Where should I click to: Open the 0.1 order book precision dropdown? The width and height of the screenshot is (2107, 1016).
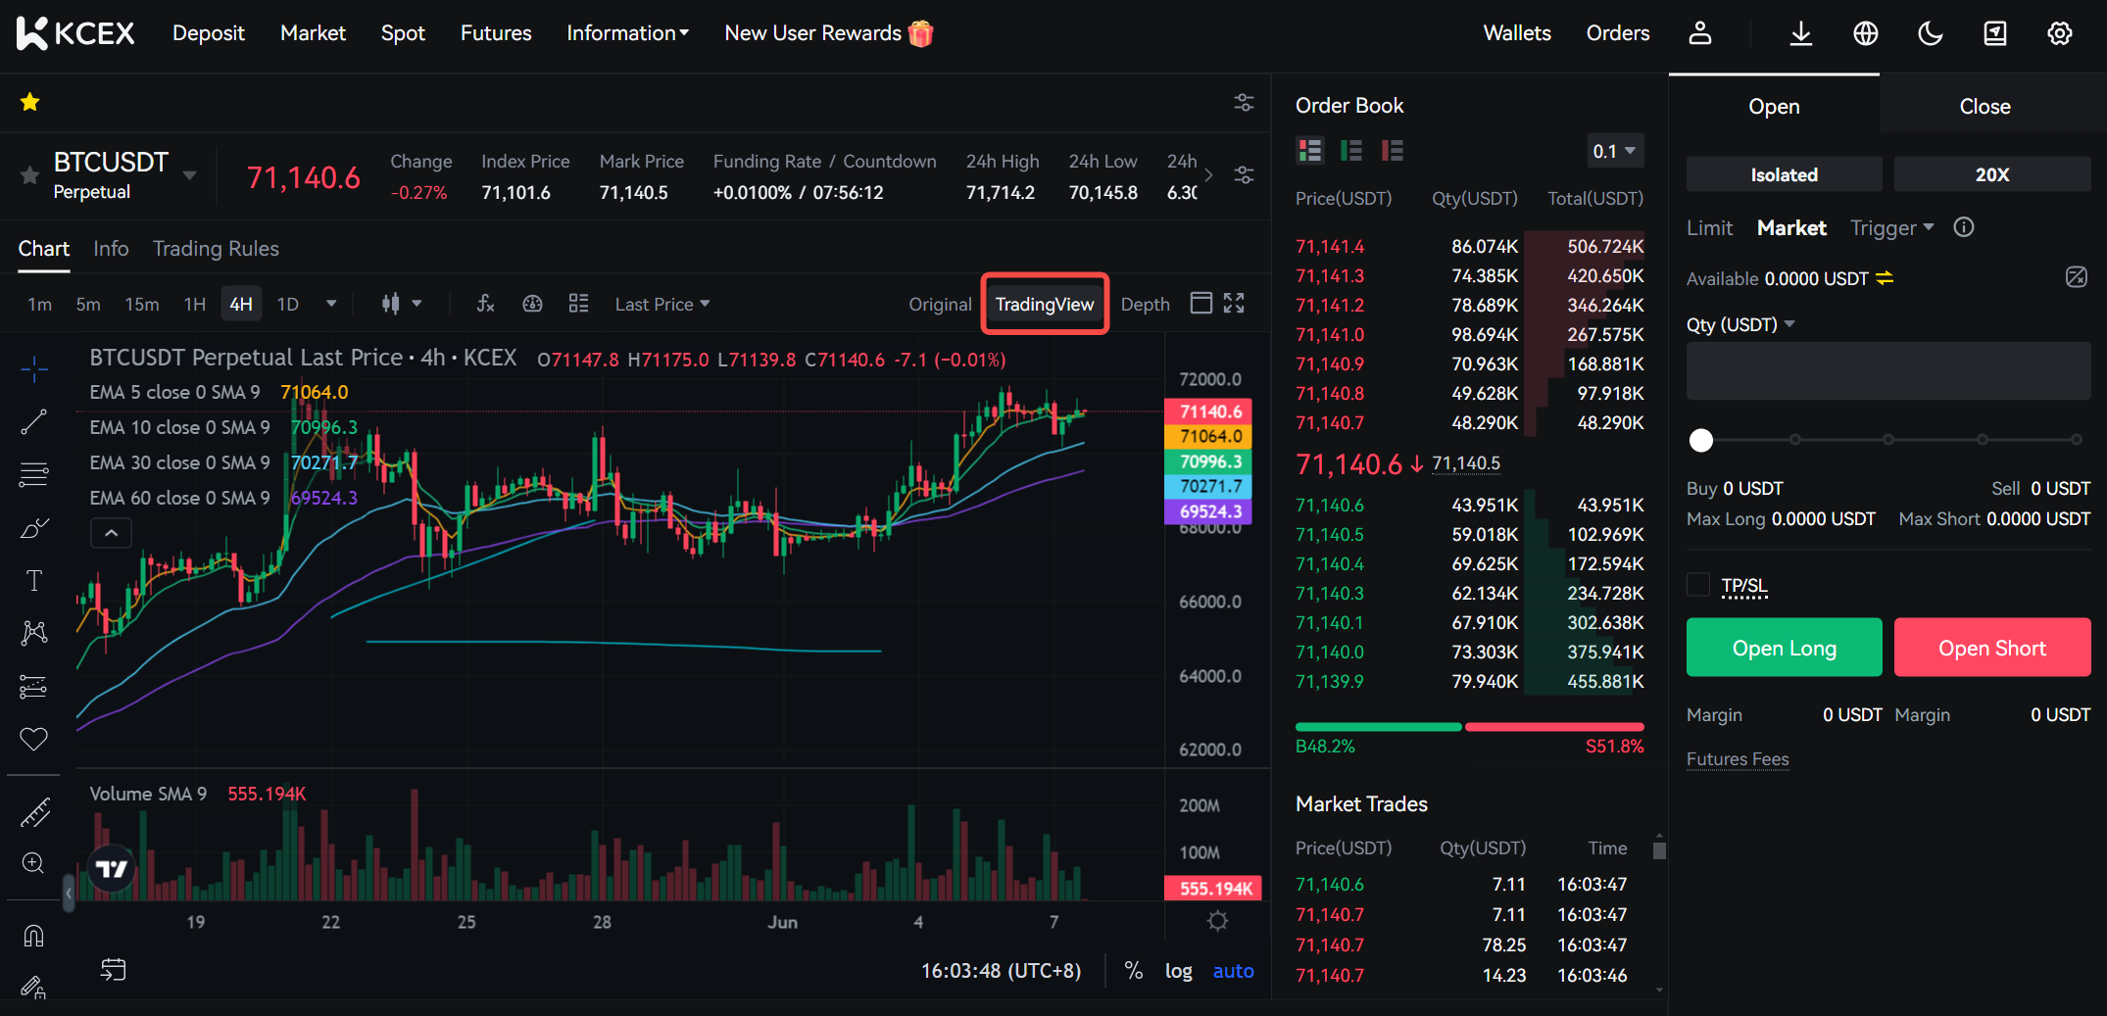(1614, 151)
